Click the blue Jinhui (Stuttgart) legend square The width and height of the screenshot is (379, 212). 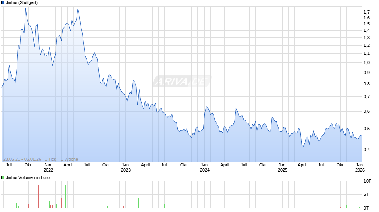click(x=3, y=3)
